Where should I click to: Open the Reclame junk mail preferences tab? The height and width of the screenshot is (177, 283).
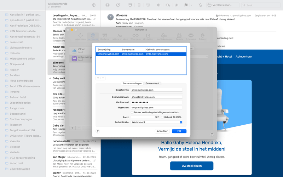[105, 37]
